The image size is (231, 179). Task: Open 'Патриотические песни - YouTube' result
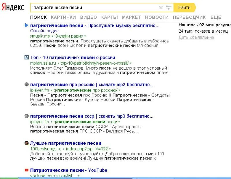(x=69, y=170)
